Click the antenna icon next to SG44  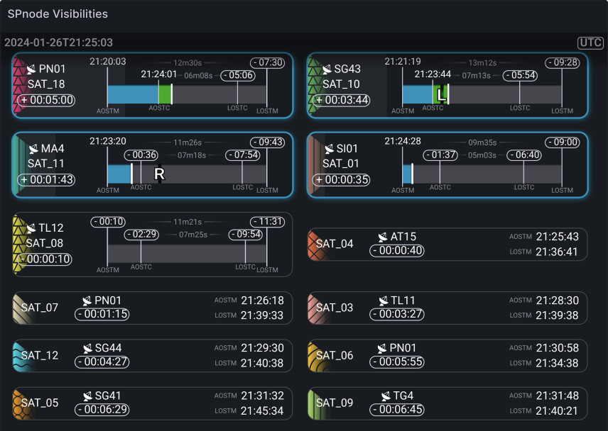88,348
